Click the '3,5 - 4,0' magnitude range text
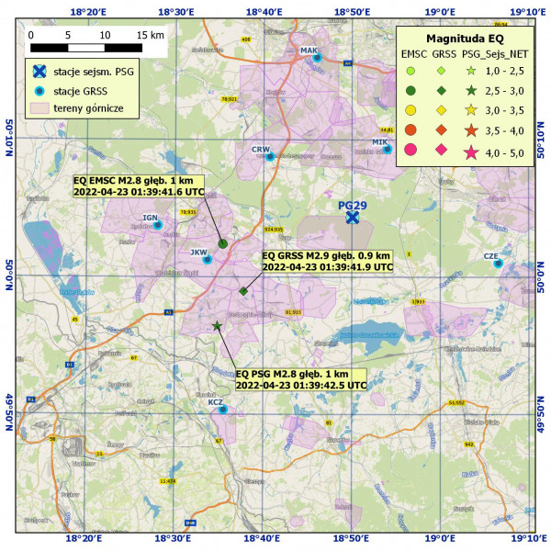This screenshot has height=551, width=551. point(504,131)
